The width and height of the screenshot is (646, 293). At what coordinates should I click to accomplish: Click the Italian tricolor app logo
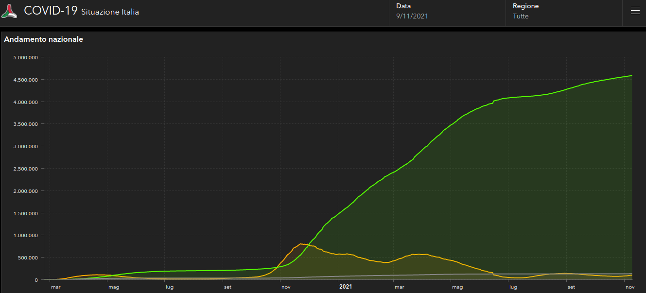coord(9,11)
